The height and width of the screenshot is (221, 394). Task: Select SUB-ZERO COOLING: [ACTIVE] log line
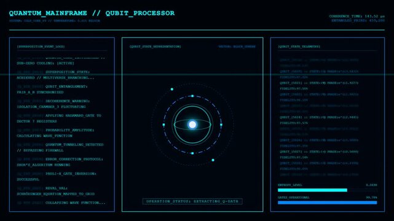45,63
